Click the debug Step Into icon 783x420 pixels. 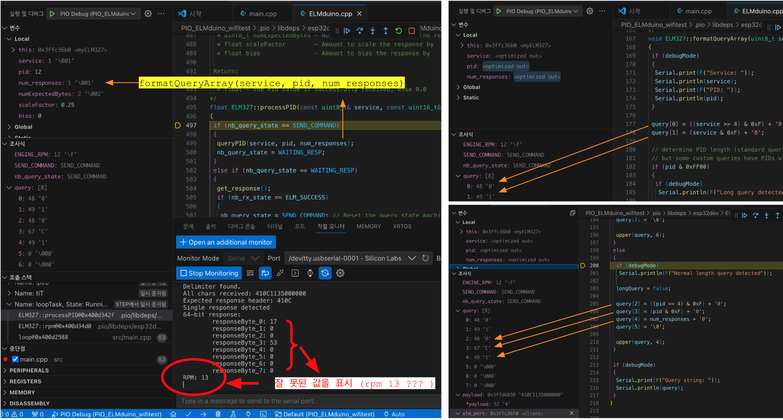pyautogui.click(x=373, y=31)
